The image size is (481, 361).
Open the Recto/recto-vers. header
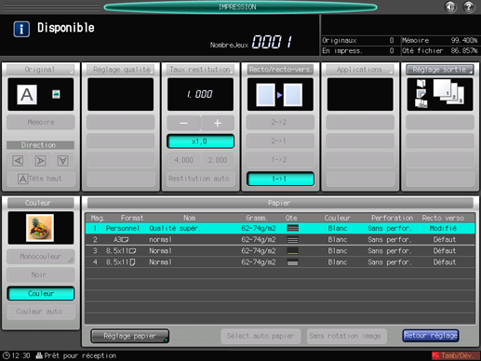280,70
